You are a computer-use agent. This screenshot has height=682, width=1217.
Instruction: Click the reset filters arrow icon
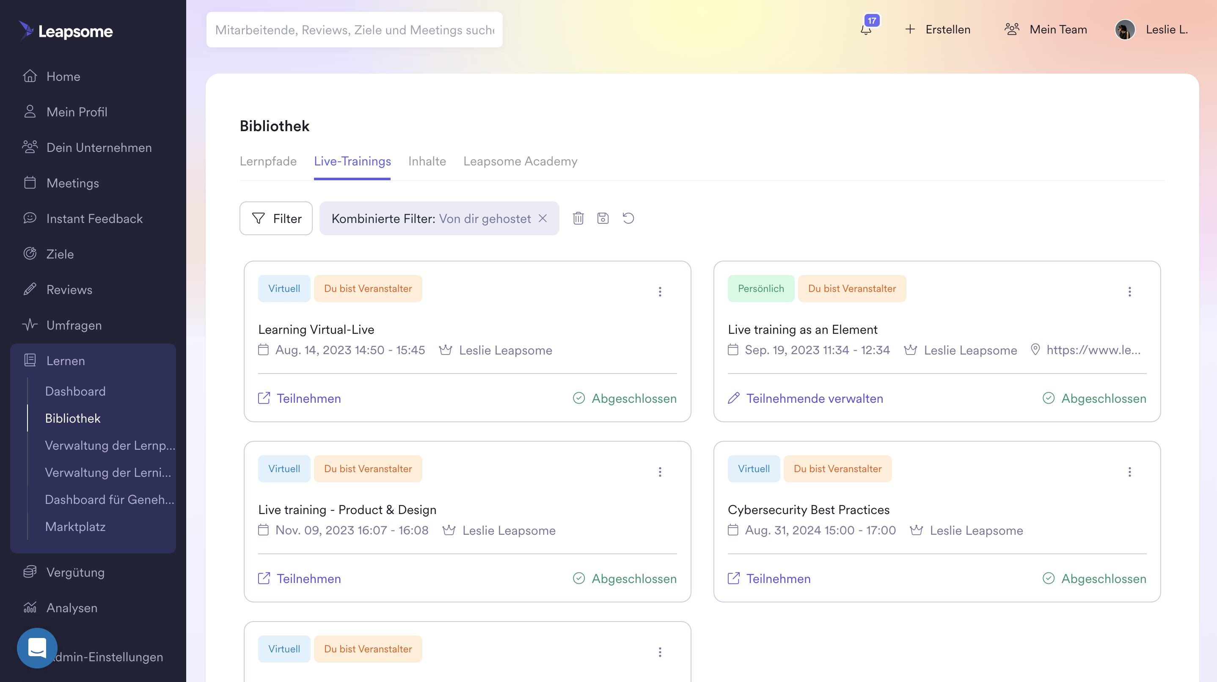click(628, 218)
